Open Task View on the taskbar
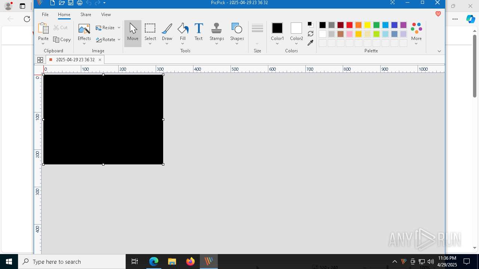This screenshot has width=479, height=269. [x=135, y=262]
